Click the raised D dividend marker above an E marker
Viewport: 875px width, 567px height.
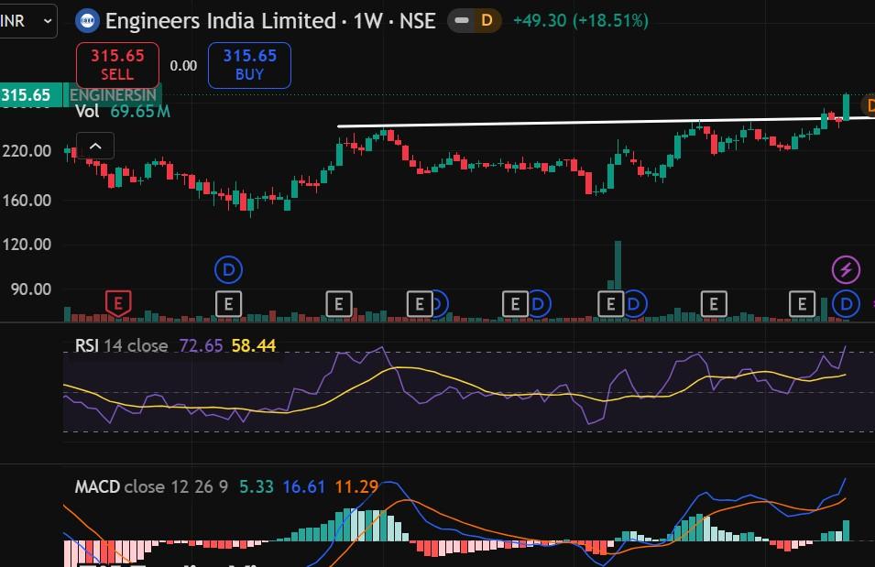228,270
